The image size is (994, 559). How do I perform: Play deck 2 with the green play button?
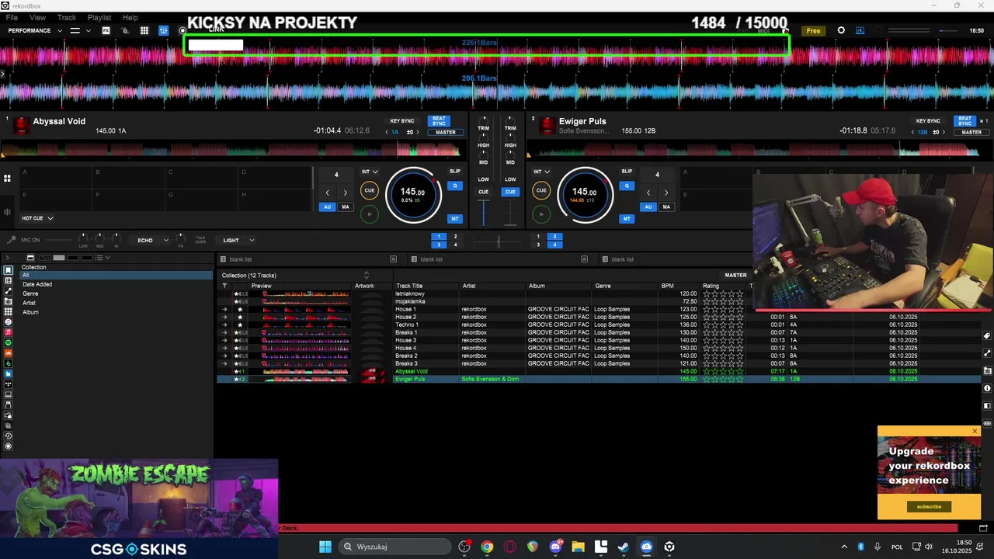pyautogui.click(x=541, y=214)
